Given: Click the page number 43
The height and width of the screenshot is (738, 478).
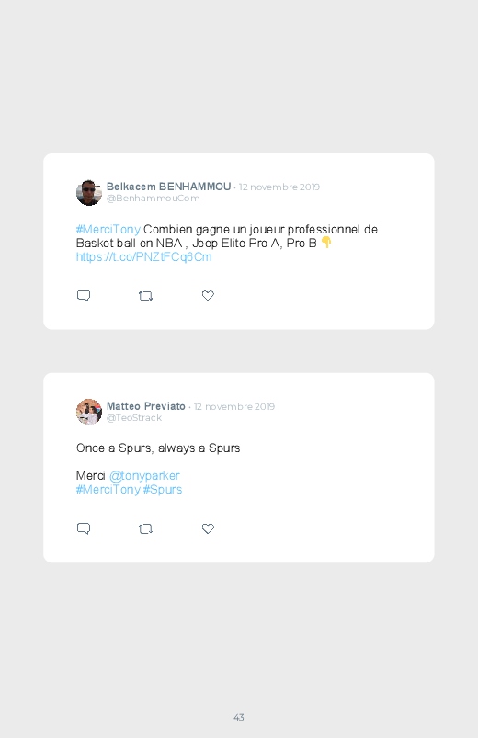Looking at the screenshot, I should 239,717.
